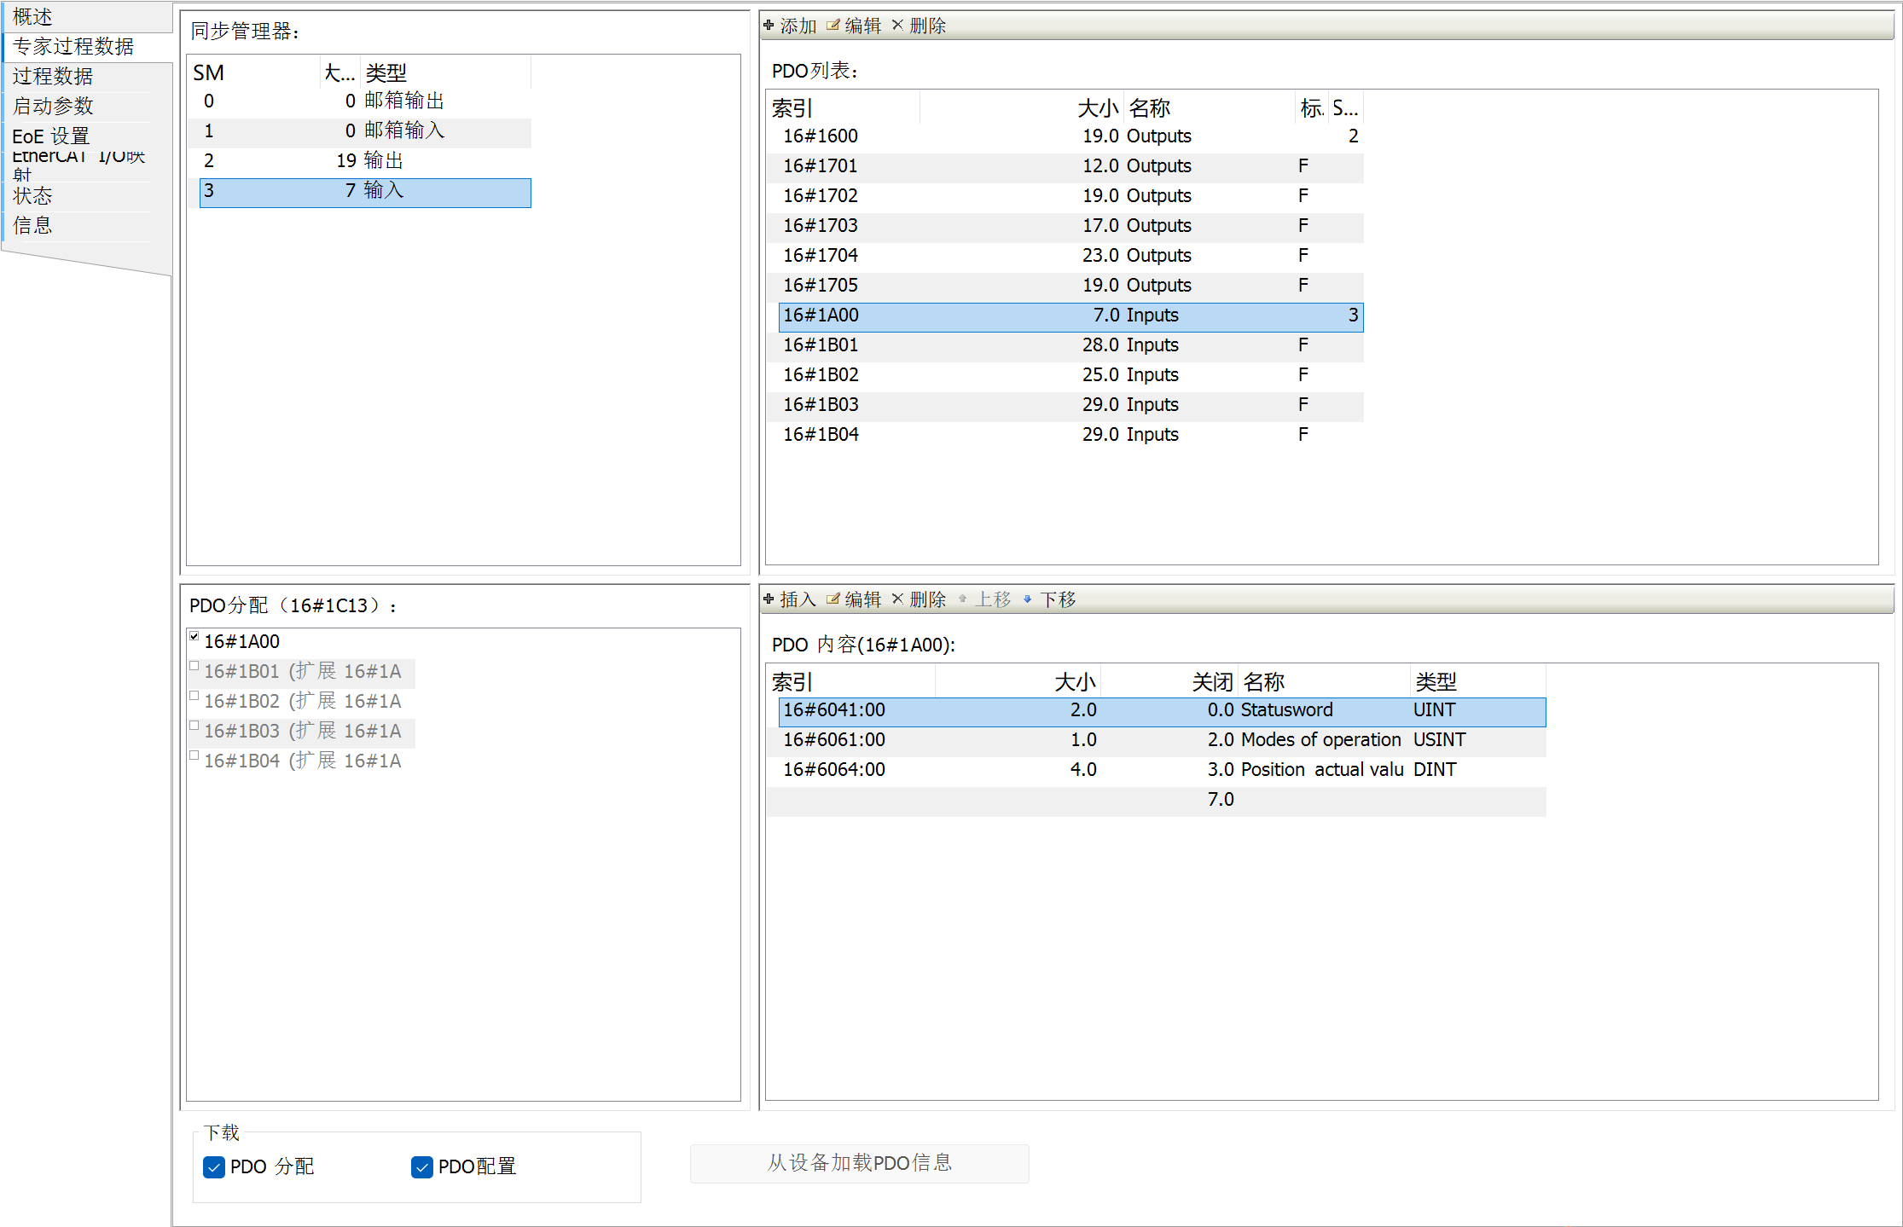Uncheck the PDO 分配 download checkbox

coord(214,1166)
